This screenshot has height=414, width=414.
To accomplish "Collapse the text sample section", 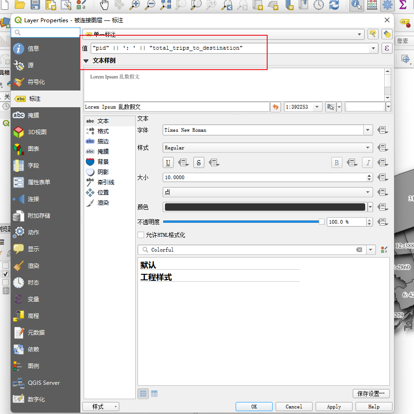I will point(86,61).
